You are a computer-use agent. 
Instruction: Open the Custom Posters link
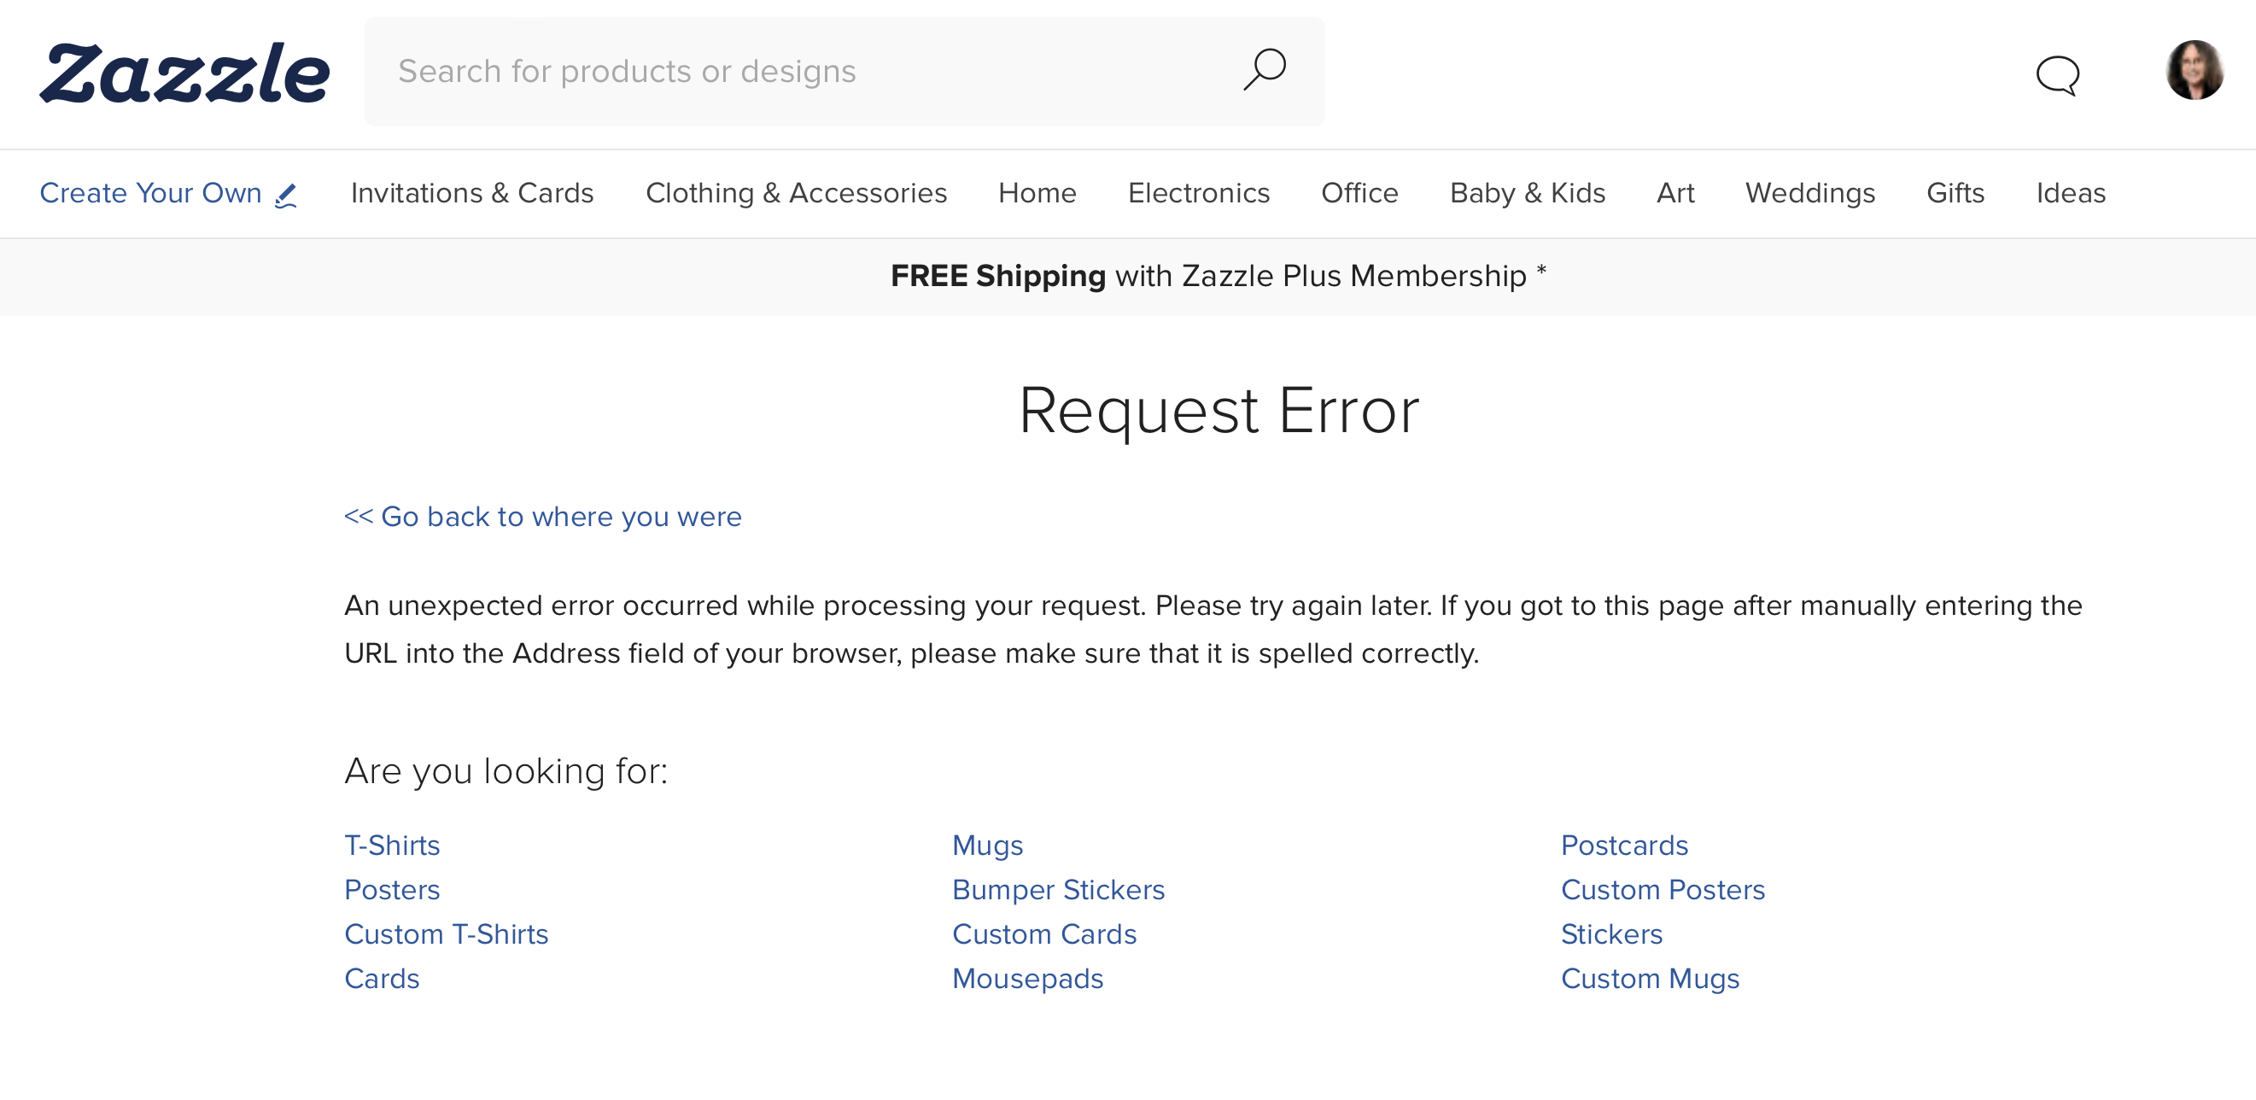coord(1663,890)
